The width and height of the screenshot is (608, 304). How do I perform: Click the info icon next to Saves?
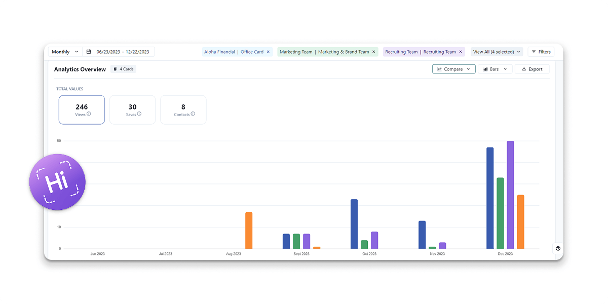pos(139,114)
